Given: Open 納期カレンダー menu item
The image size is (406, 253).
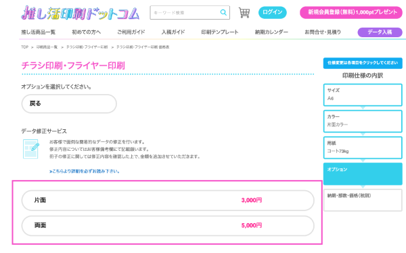Looking at the screenshot, I should coord(271,32).
